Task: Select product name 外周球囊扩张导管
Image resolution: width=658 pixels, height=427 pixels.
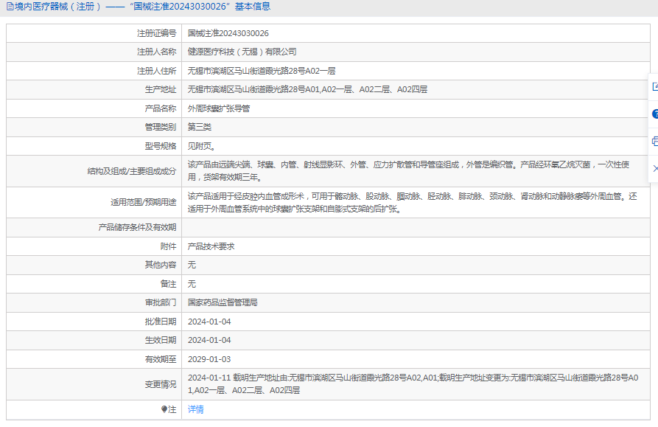Action: 219,108
